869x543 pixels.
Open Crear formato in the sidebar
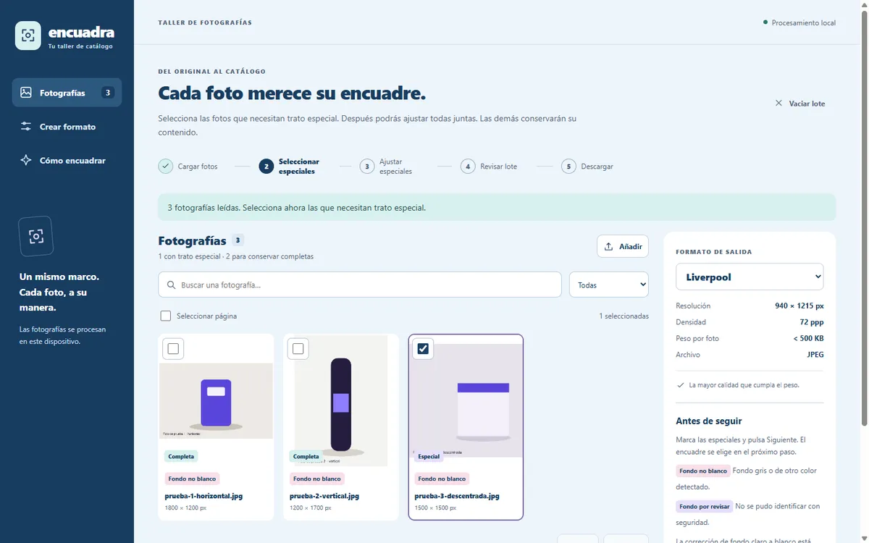pyautogui.click(x=67, y=127)
